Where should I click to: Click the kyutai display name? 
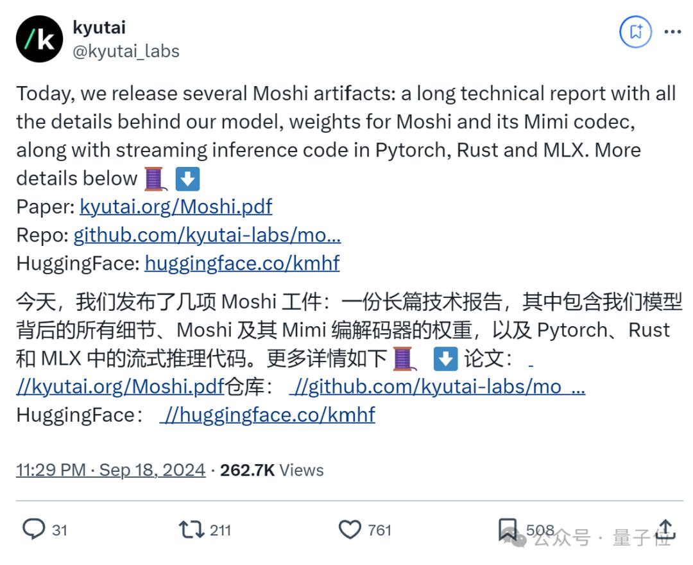pyautogui.click(x=99, y=28)
